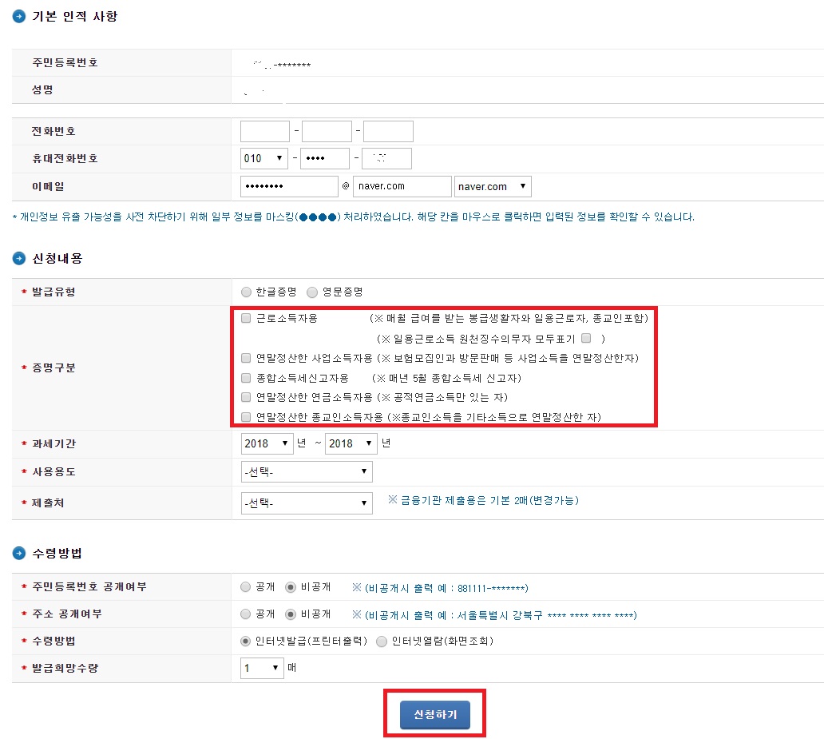
Task: Select the 한글증명 radio button
Action: 246,292
